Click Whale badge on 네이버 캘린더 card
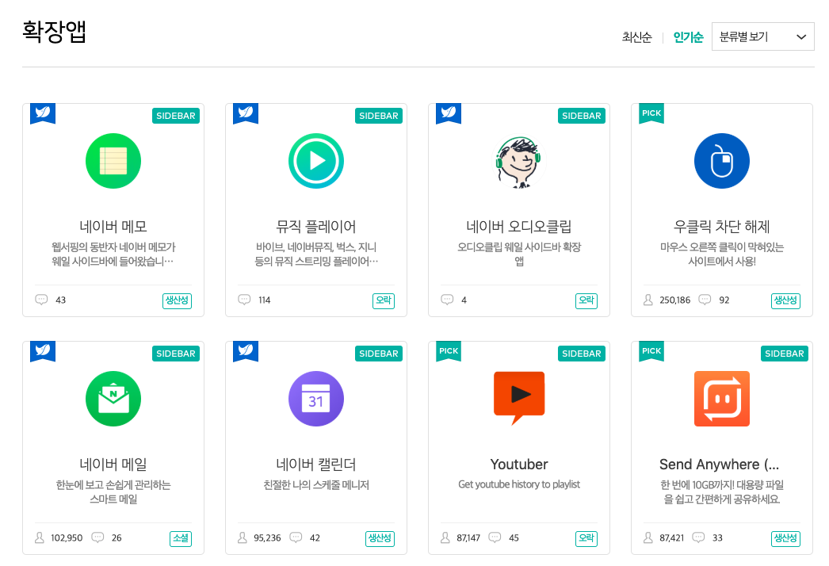This screenshot has height=566, width=829. pyautogui.click(x=246, y=351)
